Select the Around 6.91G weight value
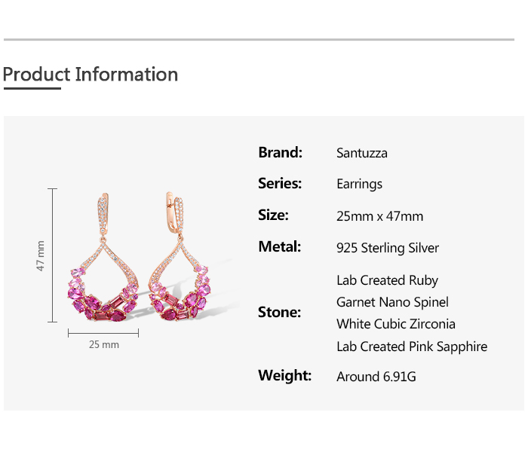528x449 pixels. 376,376
